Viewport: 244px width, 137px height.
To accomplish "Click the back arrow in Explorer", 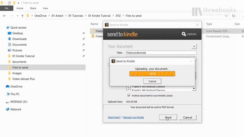I will 5,16.
